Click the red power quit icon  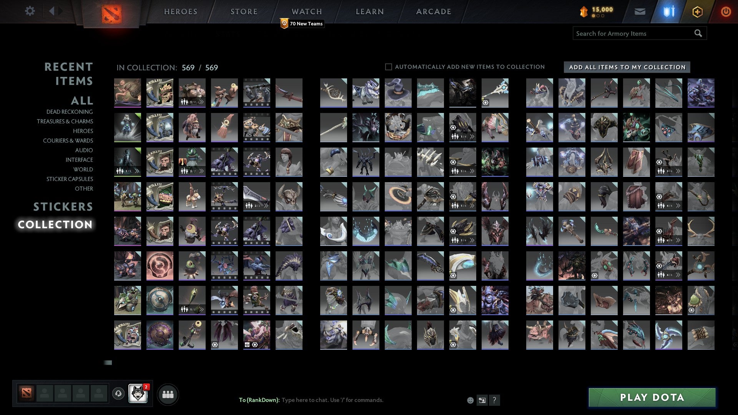click(726, 12)
